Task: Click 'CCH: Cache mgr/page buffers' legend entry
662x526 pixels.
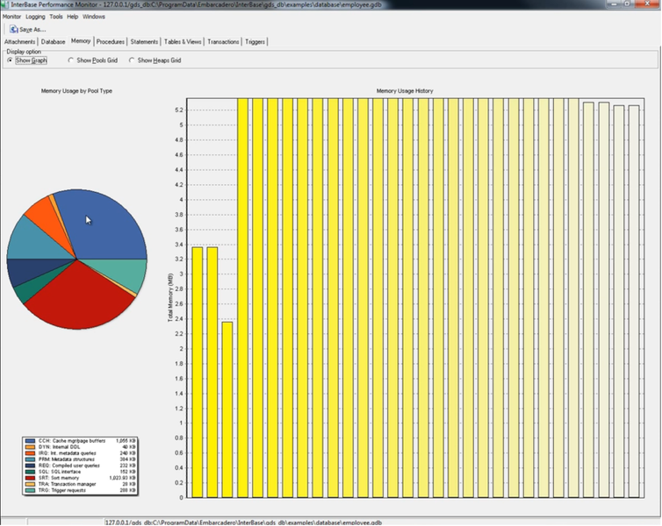Action: pos(72,441)
